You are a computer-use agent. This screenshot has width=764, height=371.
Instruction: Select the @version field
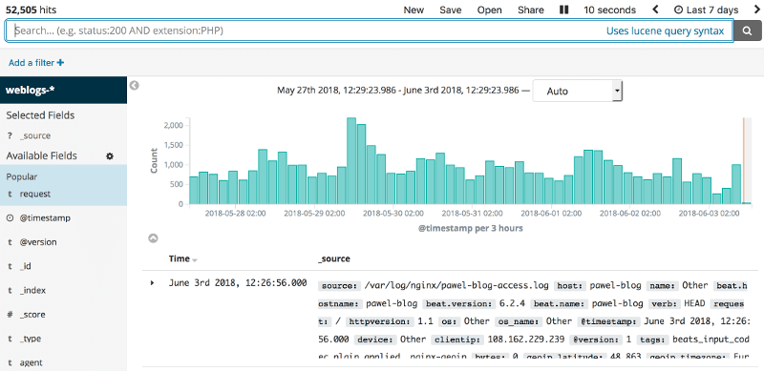click(38, 242)
